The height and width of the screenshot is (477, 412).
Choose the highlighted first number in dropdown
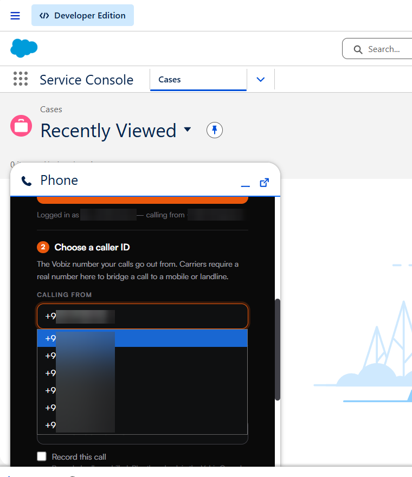[x=142, y=338]
